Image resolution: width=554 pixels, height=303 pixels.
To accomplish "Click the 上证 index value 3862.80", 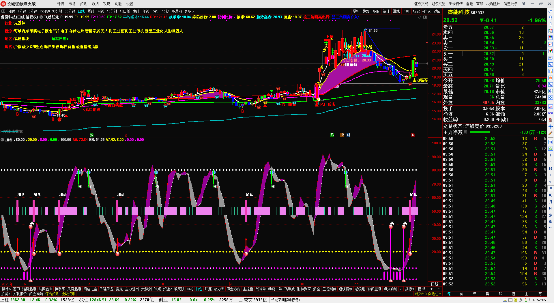I will 18,300.
